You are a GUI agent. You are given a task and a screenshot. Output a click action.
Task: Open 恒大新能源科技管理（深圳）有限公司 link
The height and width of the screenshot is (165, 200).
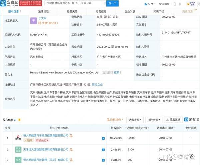(46, 160)
